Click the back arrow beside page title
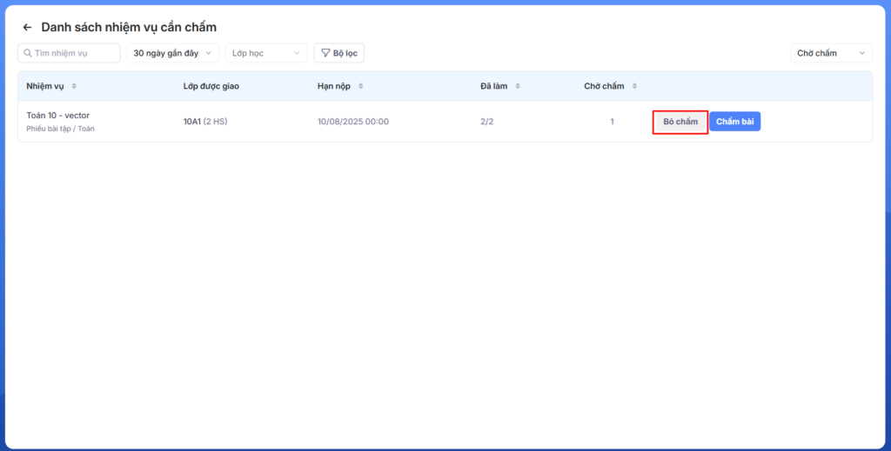891x451 pixels. (x=27, y=28)
